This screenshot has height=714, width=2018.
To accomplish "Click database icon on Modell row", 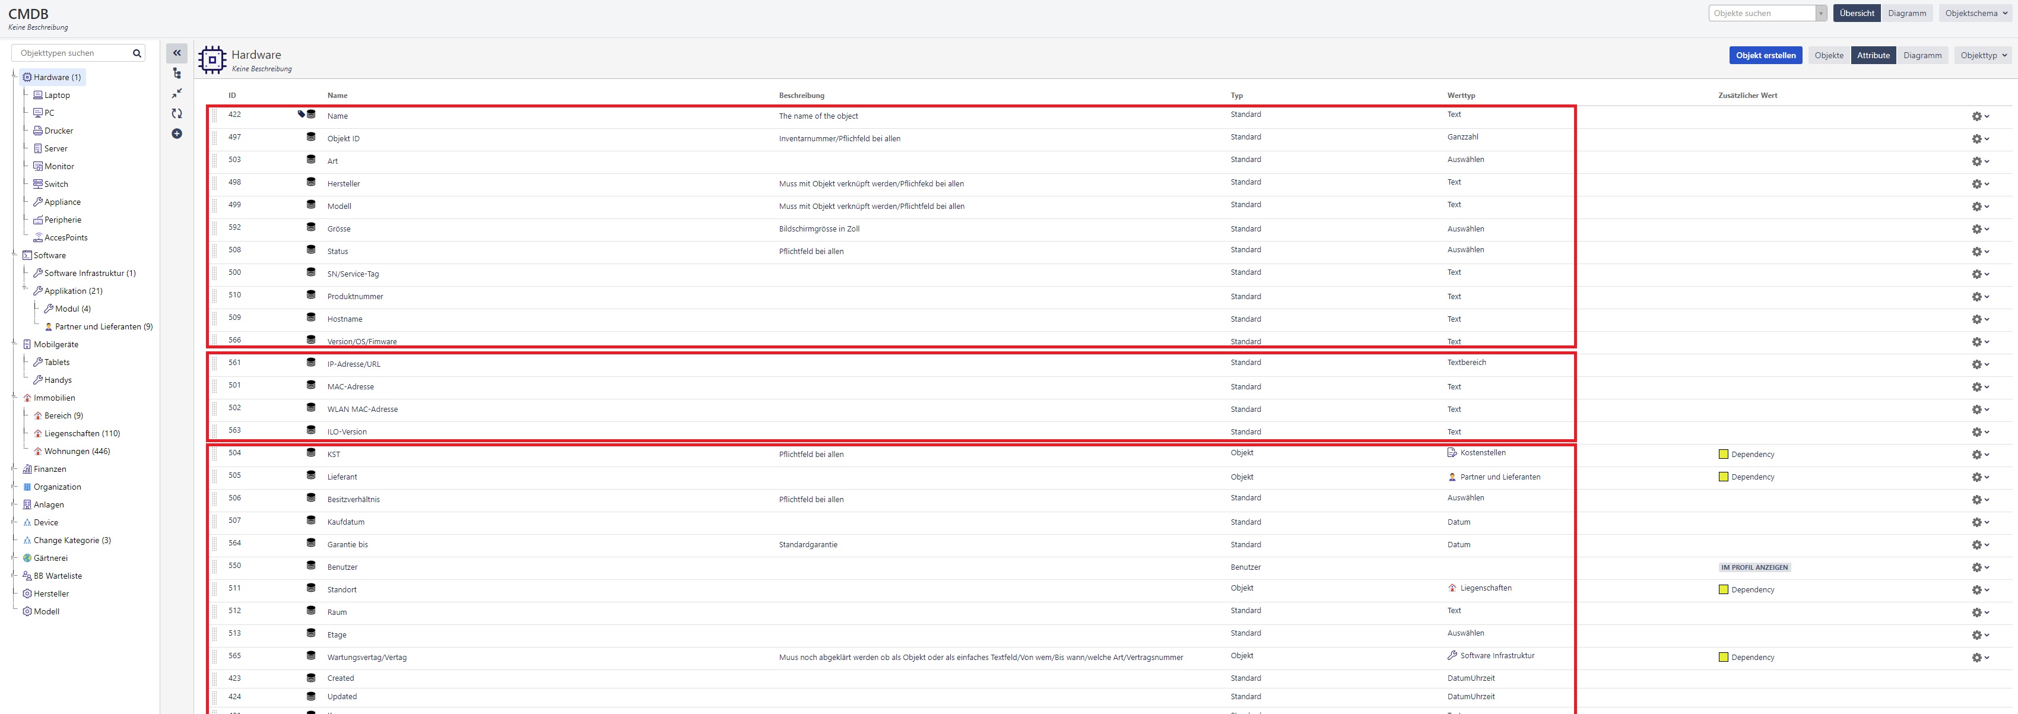I will tap(311, 205).
